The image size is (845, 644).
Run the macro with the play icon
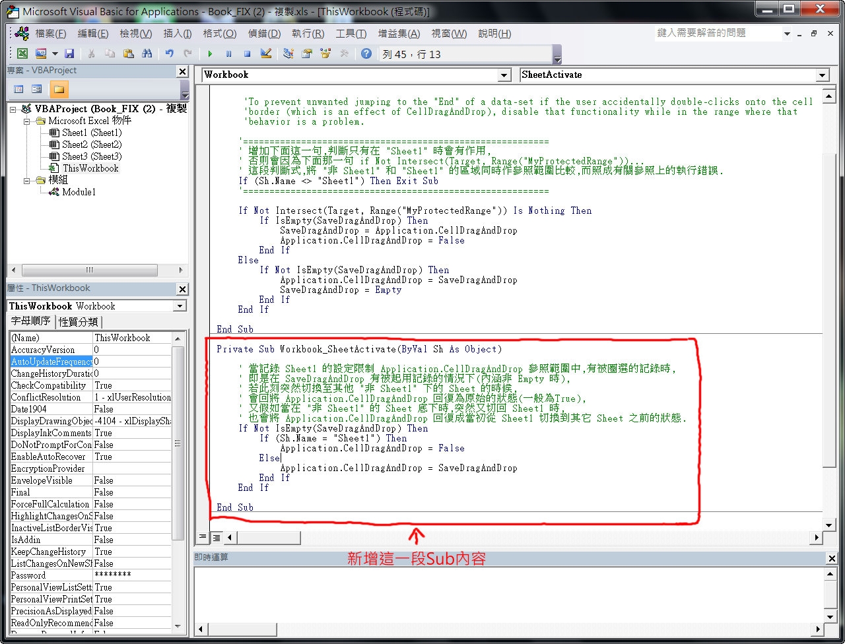click(210, 54)
